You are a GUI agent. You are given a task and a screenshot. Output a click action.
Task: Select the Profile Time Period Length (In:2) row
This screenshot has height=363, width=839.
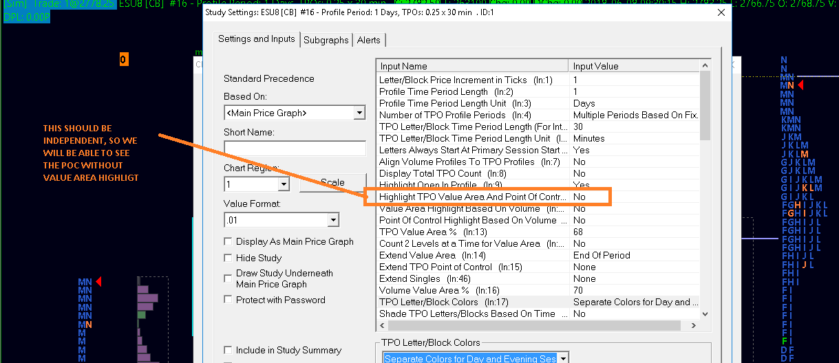(x=538, y=91)
